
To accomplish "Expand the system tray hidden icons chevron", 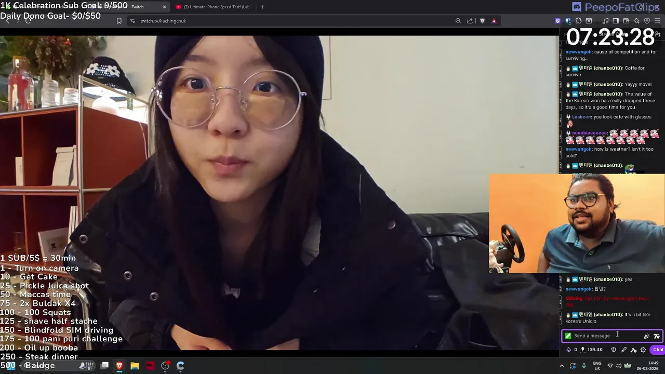I will pos(562,366).
